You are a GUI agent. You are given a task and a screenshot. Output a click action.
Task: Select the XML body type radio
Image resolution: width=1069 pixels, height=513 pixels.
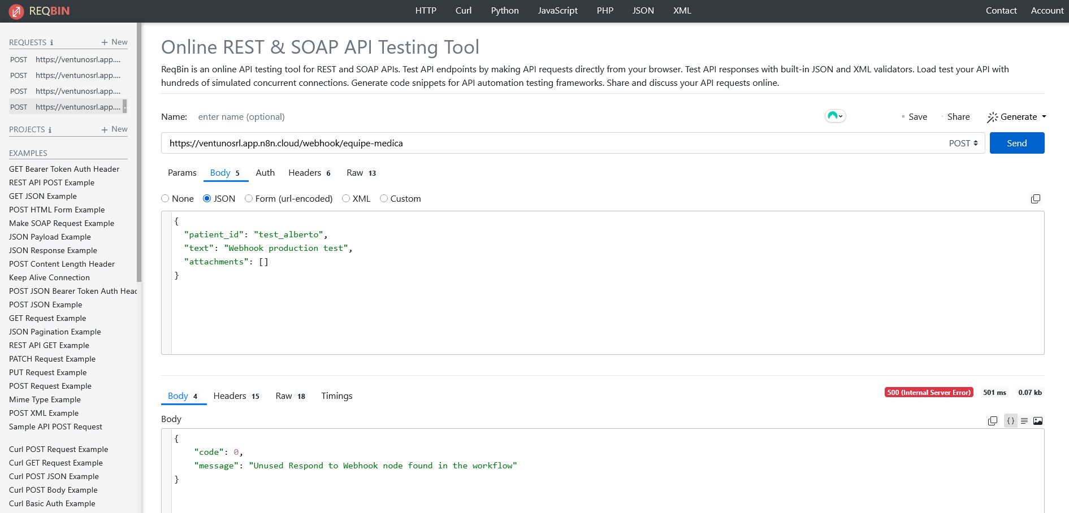coord(346,198)
